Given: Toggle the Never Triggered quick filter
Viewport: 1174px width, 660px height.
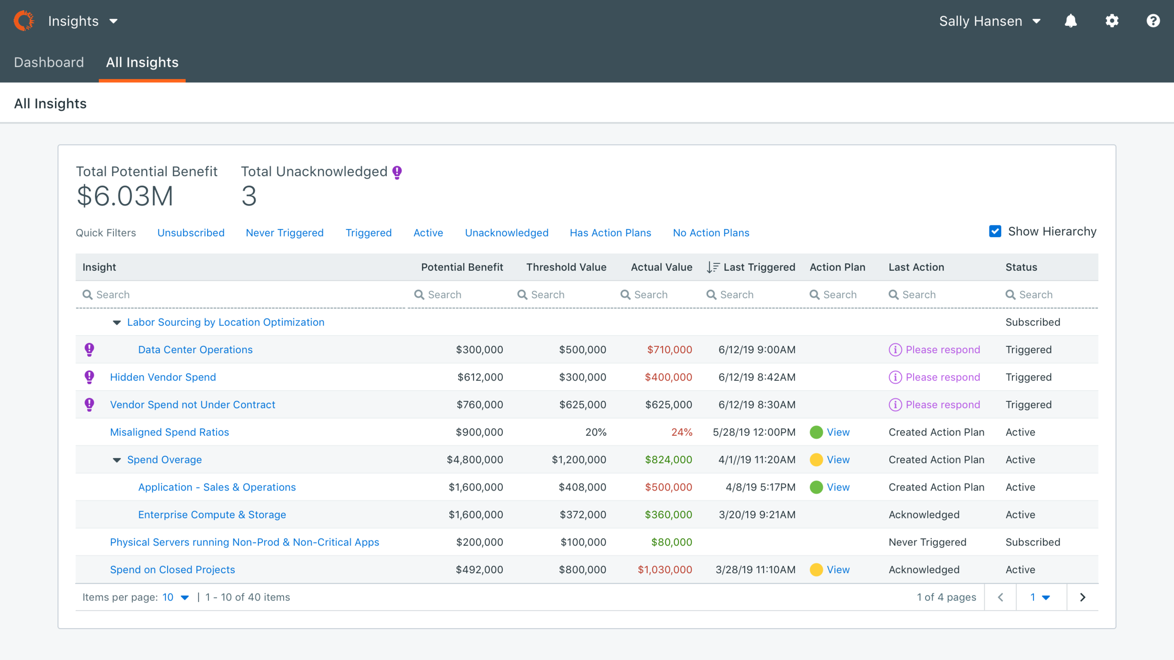Looking at the screenshot, I should 285,233.
